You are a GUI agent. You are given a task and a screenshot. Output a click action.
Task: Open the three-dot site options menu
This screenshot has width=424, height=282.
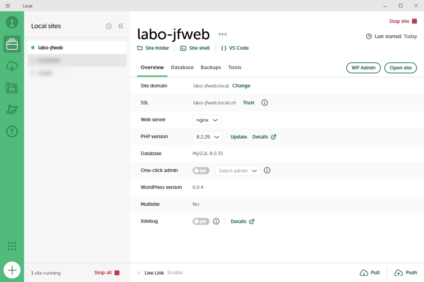pos(222,34)
